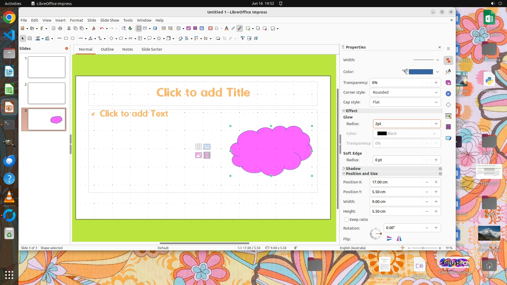The width and height of the screenshot is (507, 285).
Task: Toggle Display Grid toolbar button
Action: [139, 28]
